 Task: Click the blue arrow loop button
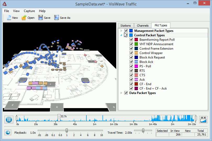pyautogui.click(x=8, y=132)
